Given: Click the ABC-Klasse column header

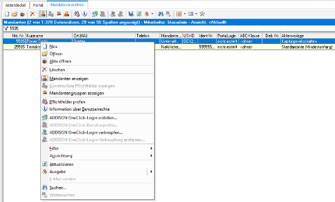Looking at the screenshot, I should (x=250, y=36).
